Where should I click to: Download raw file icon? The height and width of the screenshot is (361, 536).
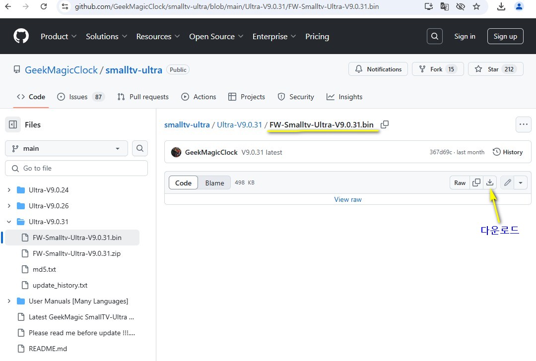tap(490, 182)
